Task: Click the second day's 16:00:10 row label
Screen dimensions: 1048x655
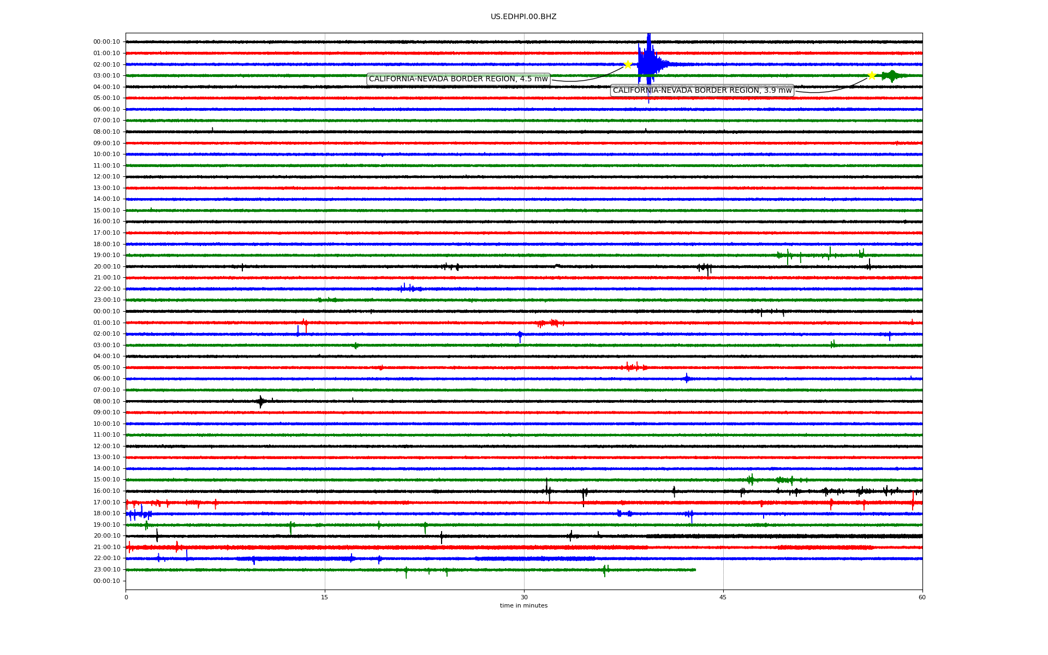Action: pyautogui.click(x=106, y=491)
